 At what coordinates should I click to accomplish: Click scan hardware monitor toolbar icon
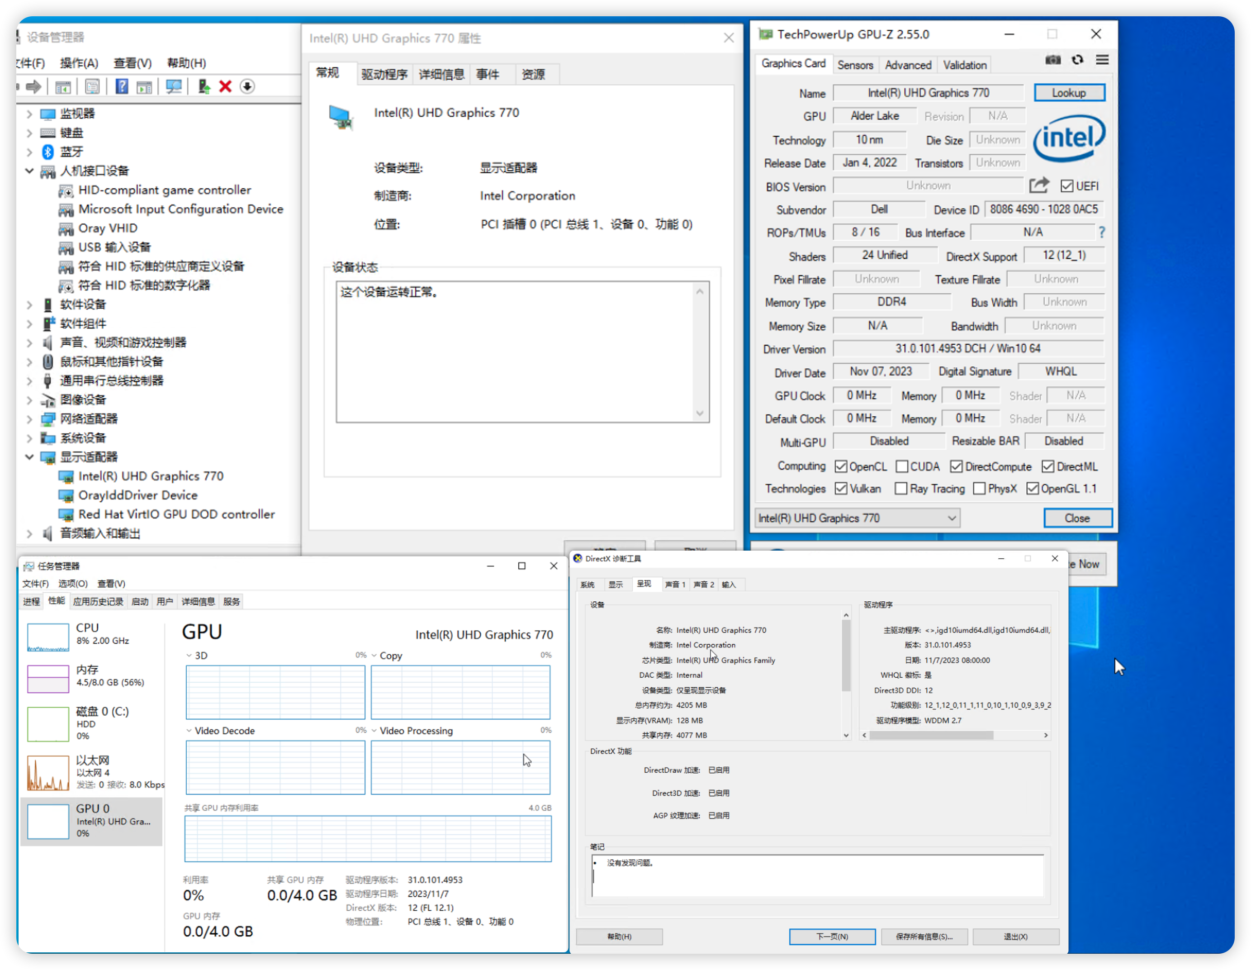(174, 86)
